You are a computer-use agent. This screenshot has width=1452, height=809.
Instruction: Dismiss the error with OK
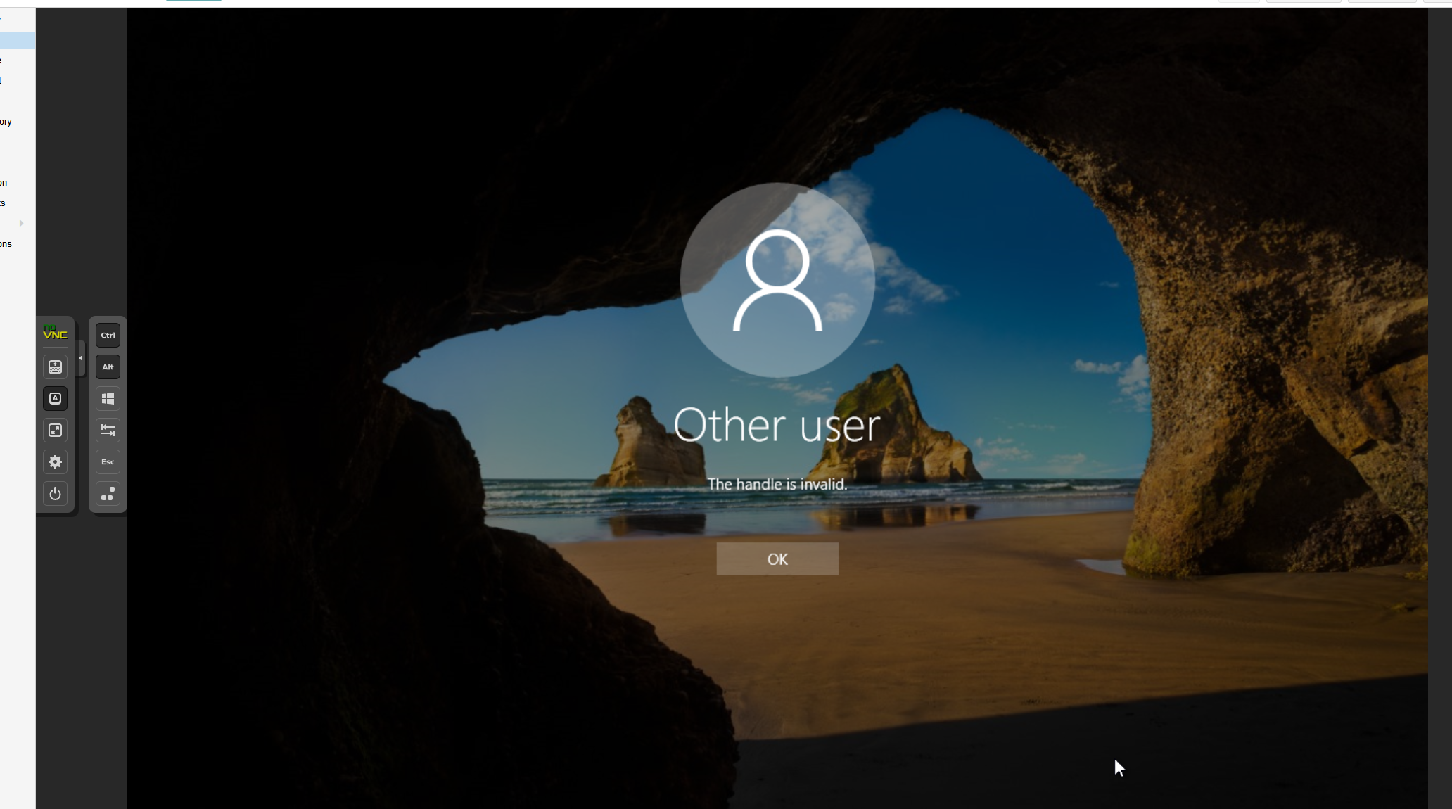(x=777, y=559)
